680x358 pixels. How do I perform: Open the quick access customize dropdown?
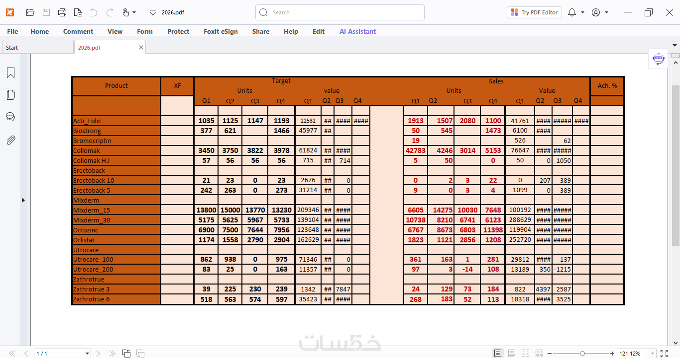[x=153, y=12]
